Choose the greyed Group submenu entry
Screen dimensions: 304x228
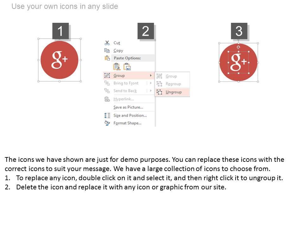172,76
